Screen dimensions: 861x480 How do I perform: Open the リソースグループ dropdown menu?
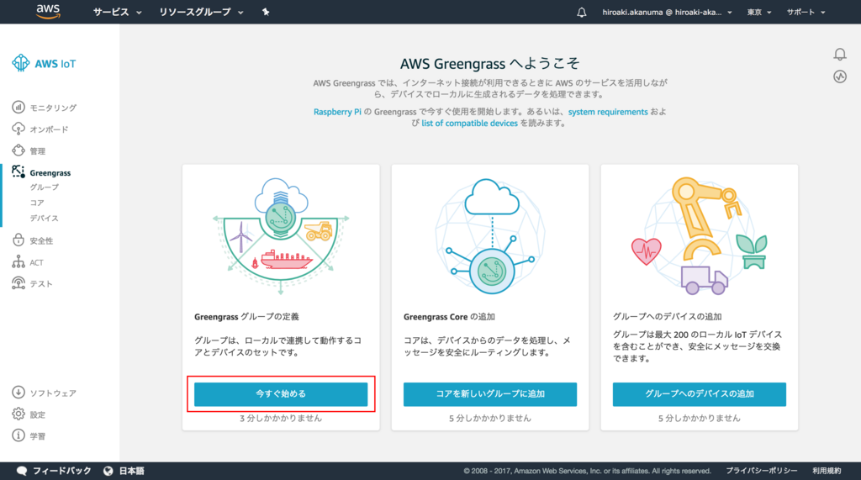point(201,12)
